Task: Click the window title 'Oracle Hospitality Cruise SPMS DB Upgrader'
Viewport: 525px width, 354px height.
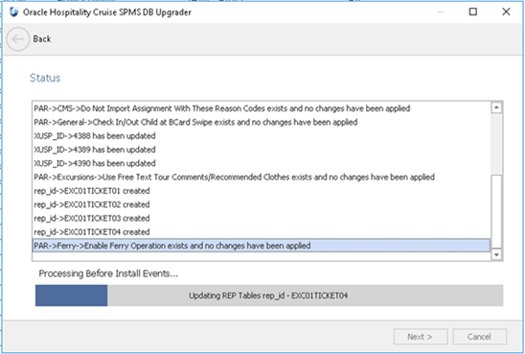Action: tap(107, 12)
